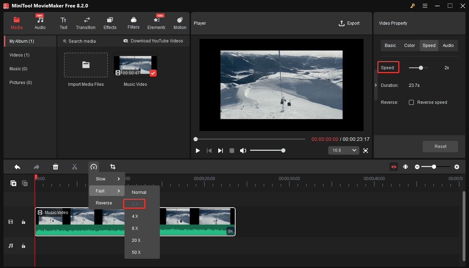The width and height of the screenshot is (469, 268).
Task: Open the Media tab
Action: pyautogui.click(x=17, y=23)
